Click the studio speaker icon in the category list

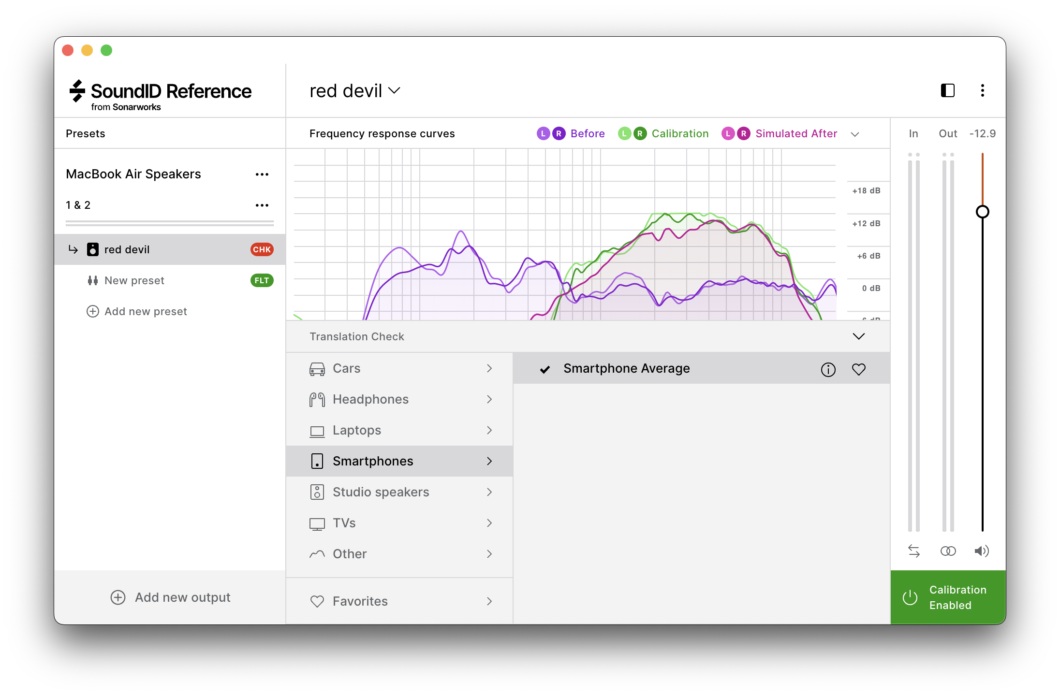tap(317, 492)
